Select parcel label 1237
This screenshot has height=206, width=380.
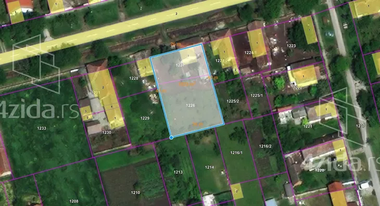(360, 126)
